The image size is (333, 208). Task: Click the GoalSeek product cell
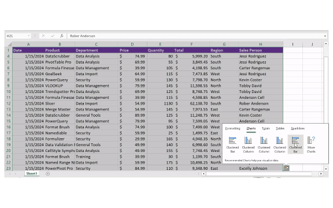pyautogui.click(x=60, y=74)
